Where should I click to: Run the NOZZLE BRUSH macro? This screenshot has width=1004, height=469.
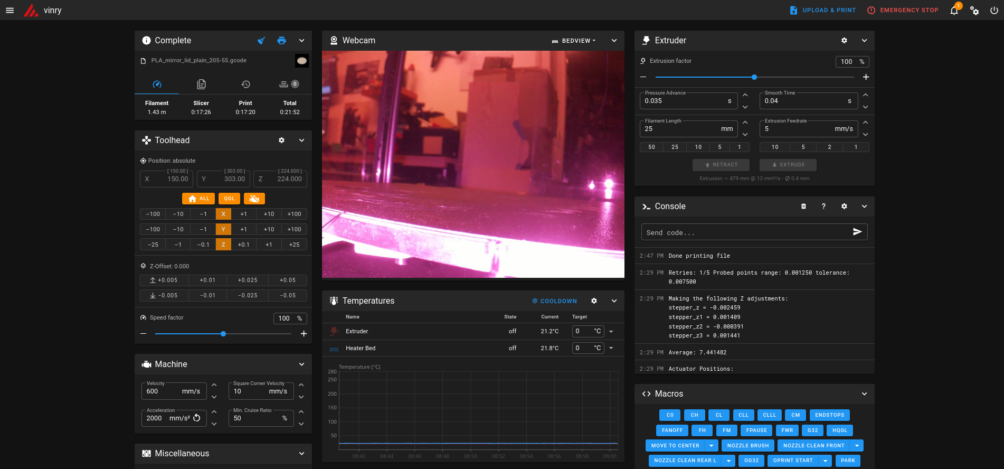[748, 446]
